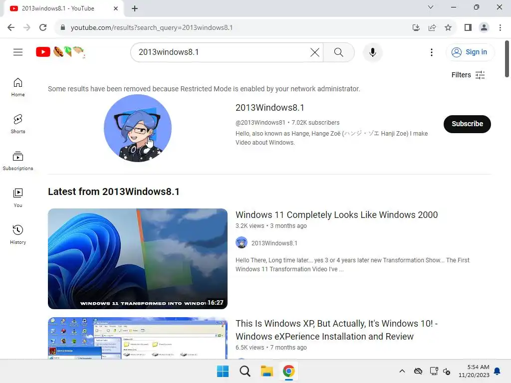Play the Windows XP desktop video thumbnail
The width and height of the screenshot is (511, 383).
tap(138, 339)
